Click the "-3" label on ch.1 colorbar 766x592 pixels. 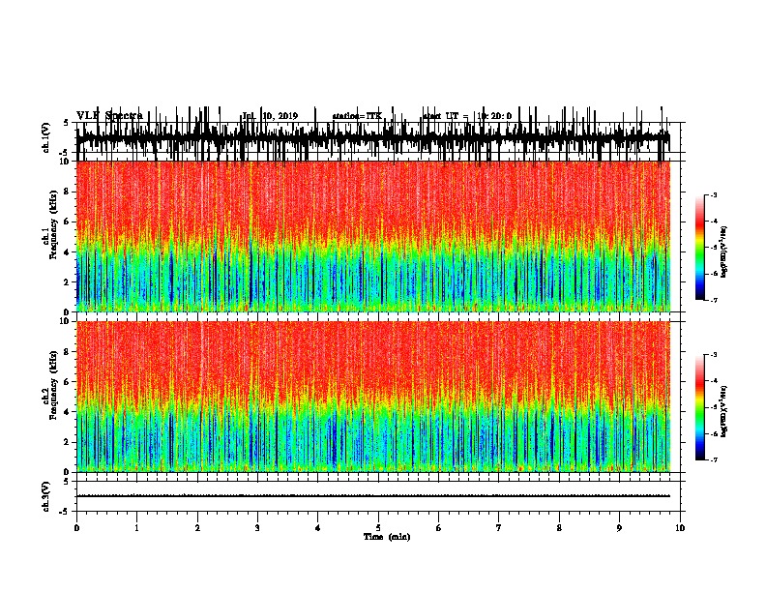(x=714, y=194)
